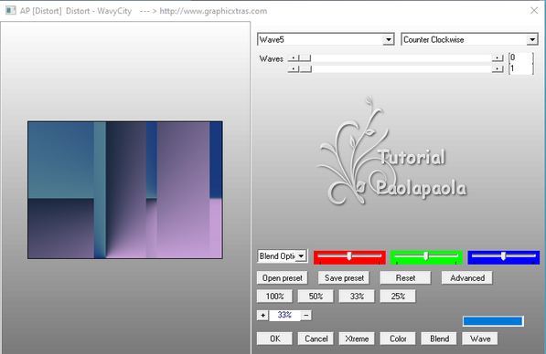The height and width of the screenshot is (354, 546).
Task: Click right arrow of second Waves slider
Action: pyautogui.click(x=498, y=69)
